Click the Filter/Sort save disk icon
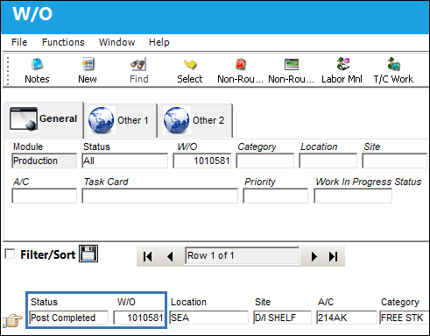Image resolution: width=430 pixels, height=336 pixels. [88, 254]
